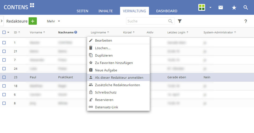Check the checkbox for row ID 1
The height and width of the screenshot is (133, 254).
click(4, 43)
